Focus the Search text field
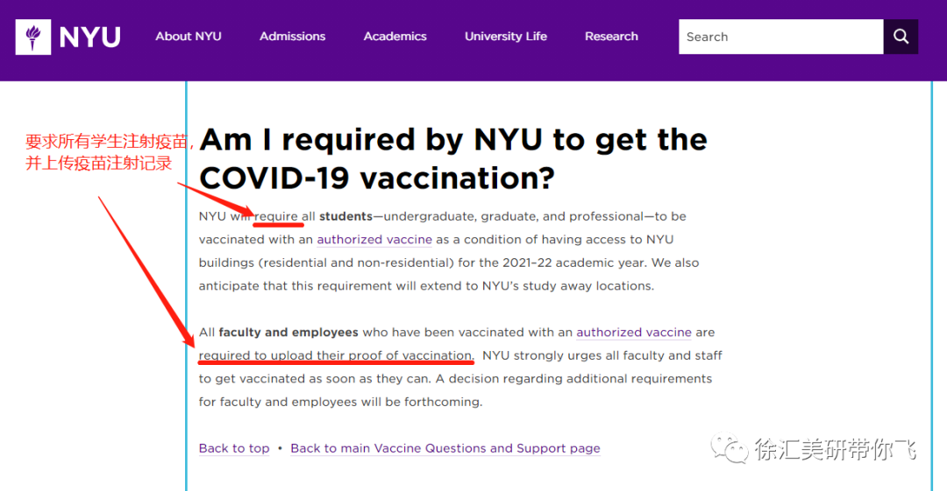This screenshot has height=491, width=947. [780, 37]
